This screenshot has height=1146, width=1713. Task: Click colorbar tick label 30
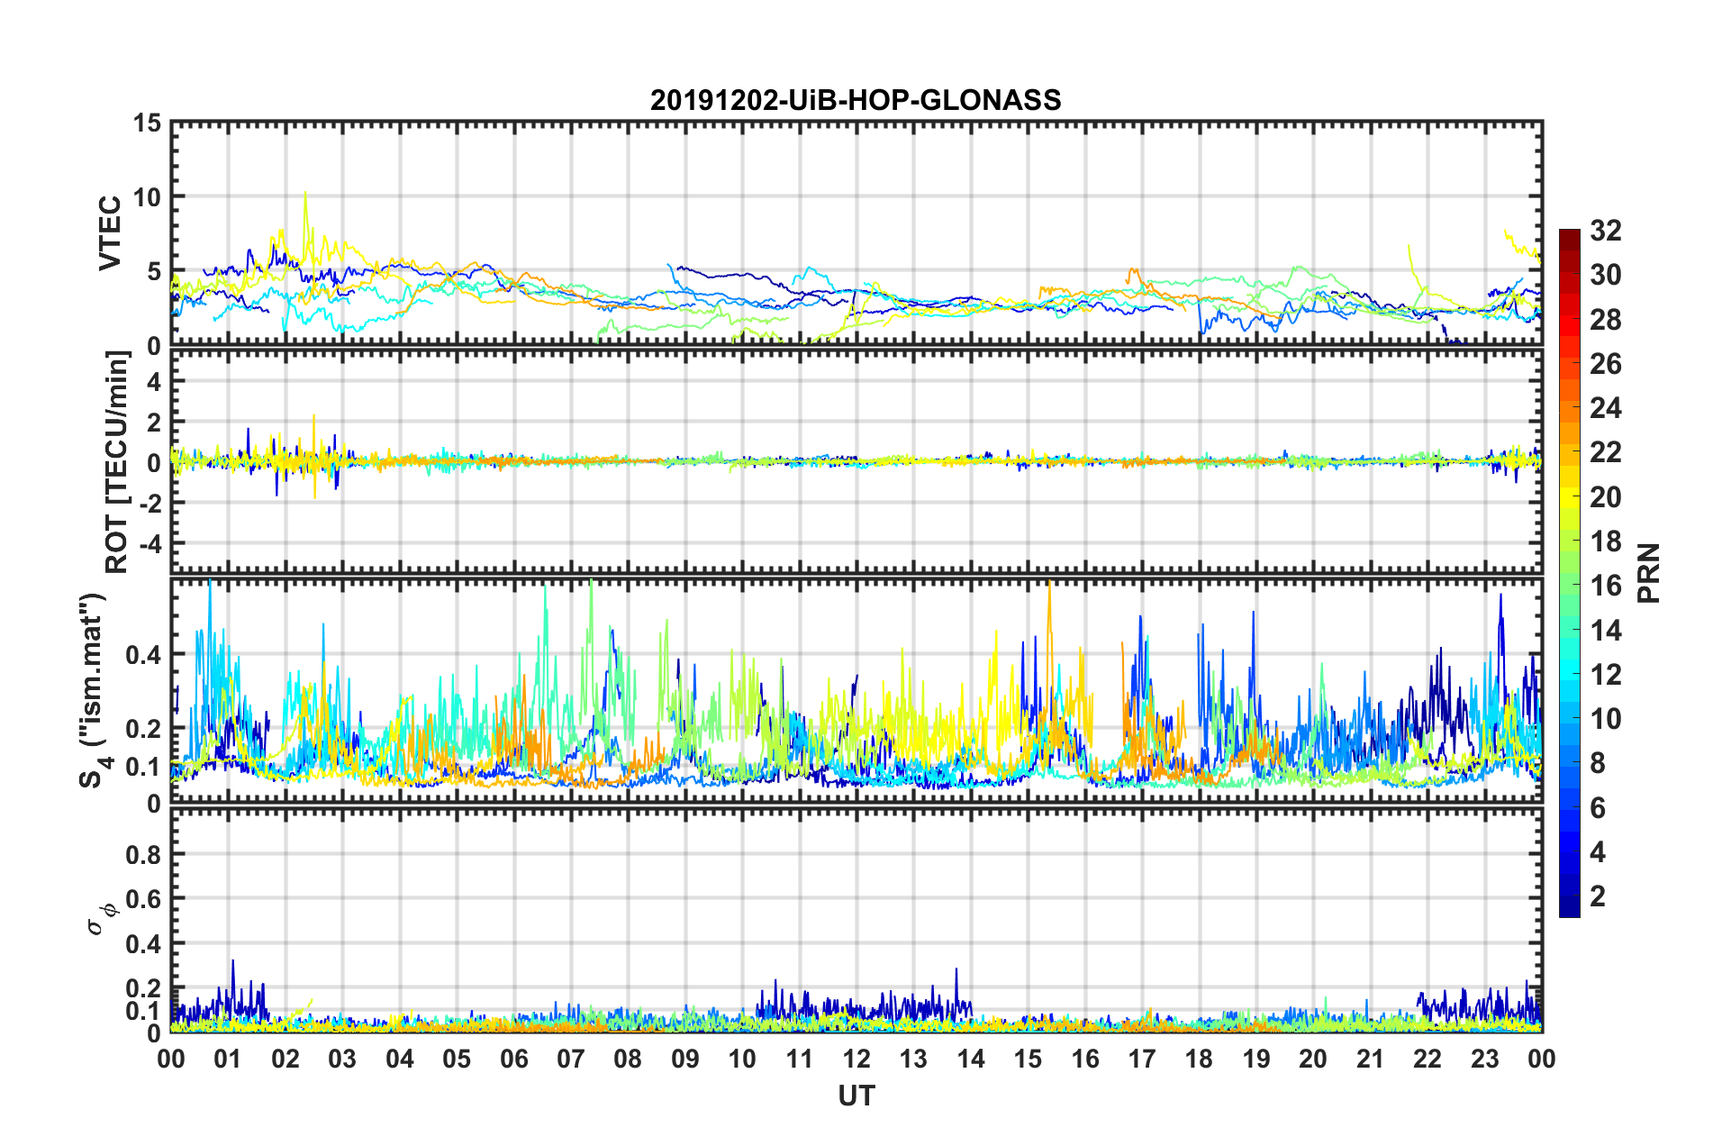1606,275
